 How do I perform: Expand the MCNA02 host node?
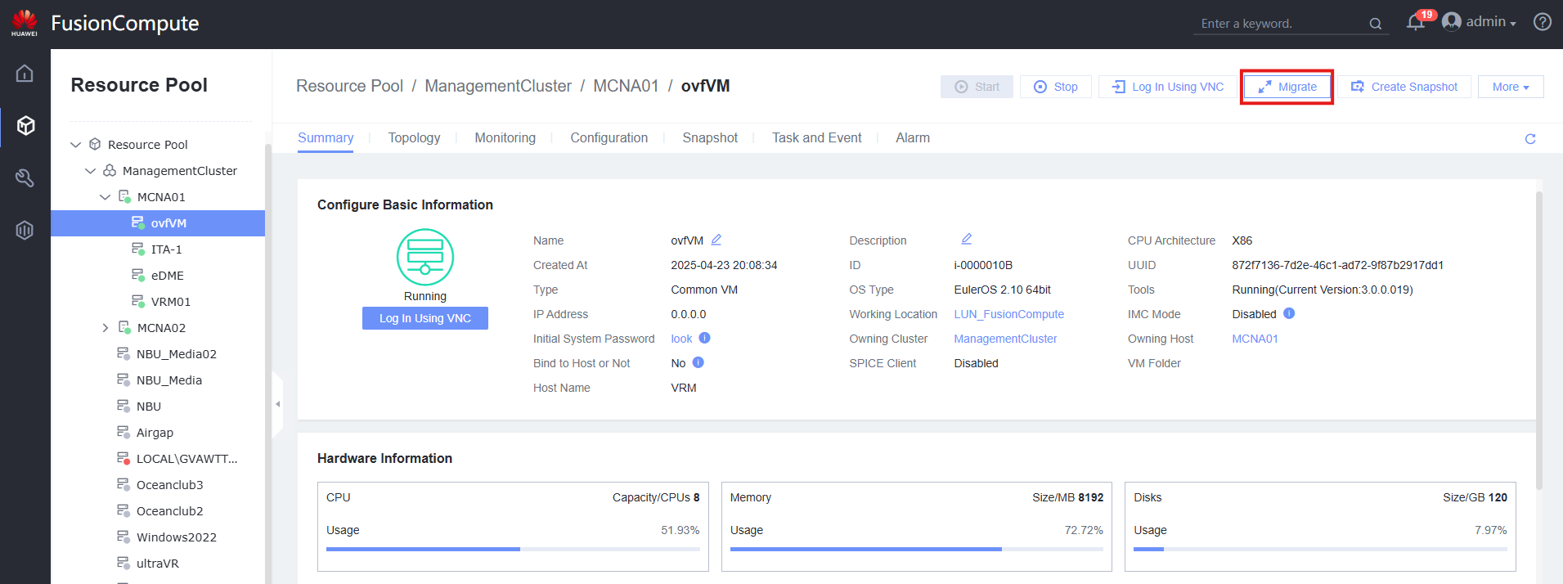[105, 328]
